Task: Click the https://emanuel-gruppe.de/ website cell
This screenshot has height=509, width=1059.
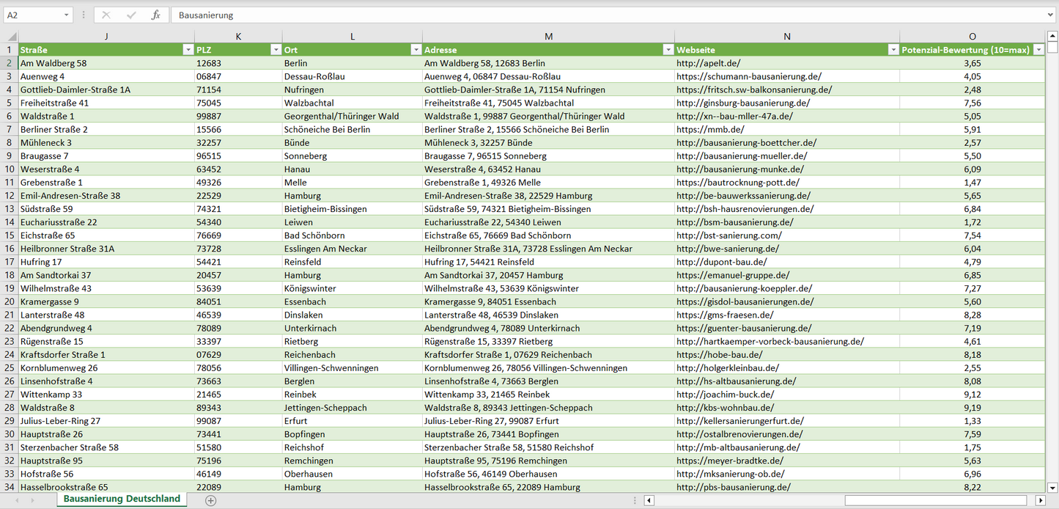Action: click(x=733, y=275)
